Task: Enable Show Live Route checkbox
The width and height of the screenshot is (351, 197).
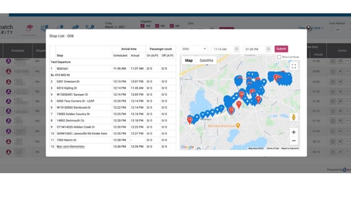Action: click(279, 57)
